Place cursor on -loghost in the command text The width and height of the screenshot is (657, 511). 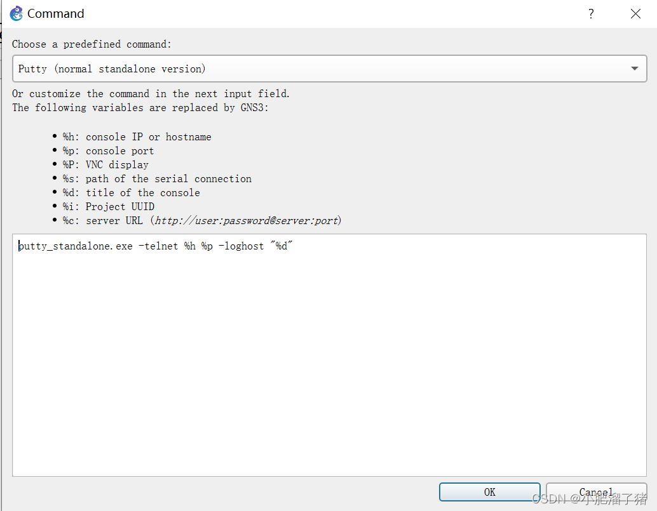[x=241, y=246]
